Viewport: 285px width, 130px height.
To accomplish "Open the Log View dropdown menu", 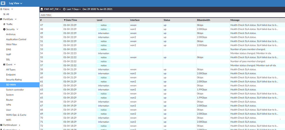I will pos(16,3).
